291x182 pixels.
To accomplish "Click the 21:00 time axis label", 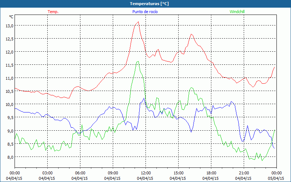I will [244, 173].
